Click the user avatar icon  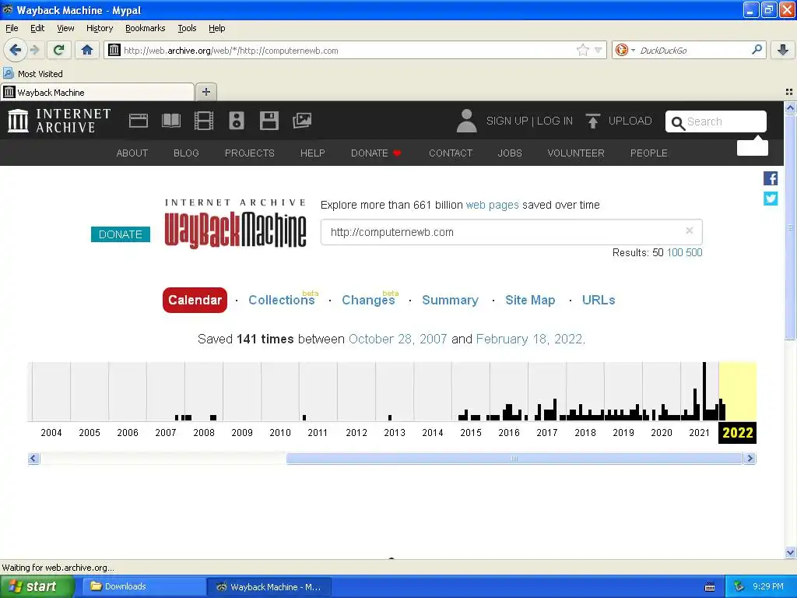pos(466,121)
